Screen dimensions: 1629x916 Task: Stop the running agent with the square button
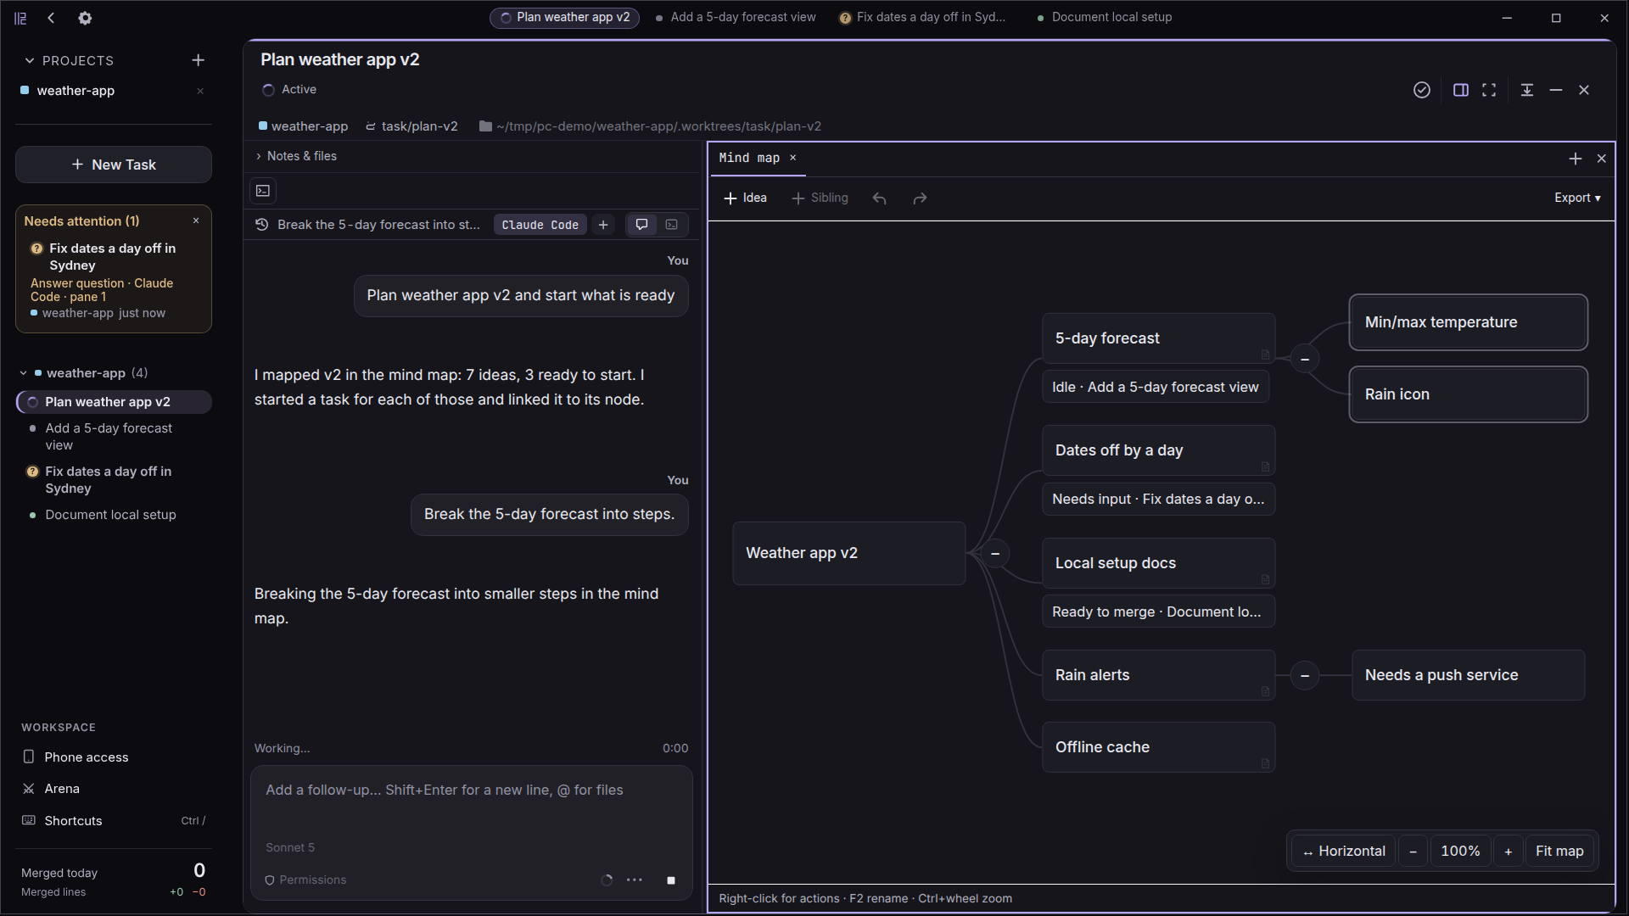click(671, 880)
